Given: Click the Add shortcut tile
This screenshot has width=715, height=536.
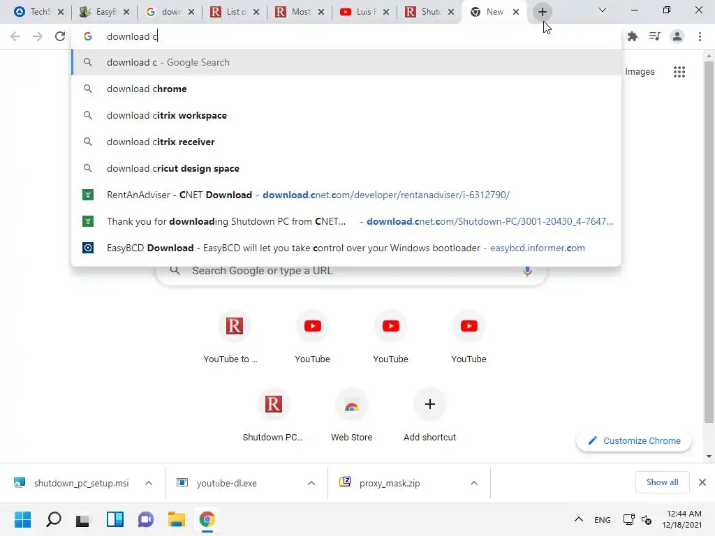Looking at the screenshot, I should pos(429,415).
